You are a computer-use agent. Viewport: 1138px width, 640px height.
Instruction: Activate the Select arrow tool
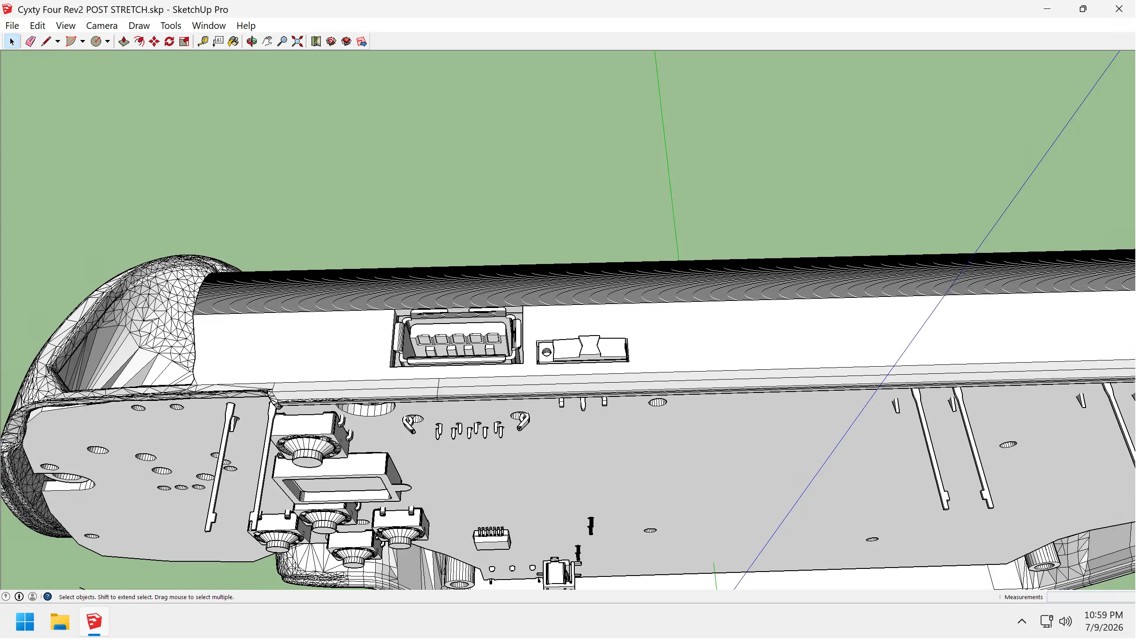point(12,42)
